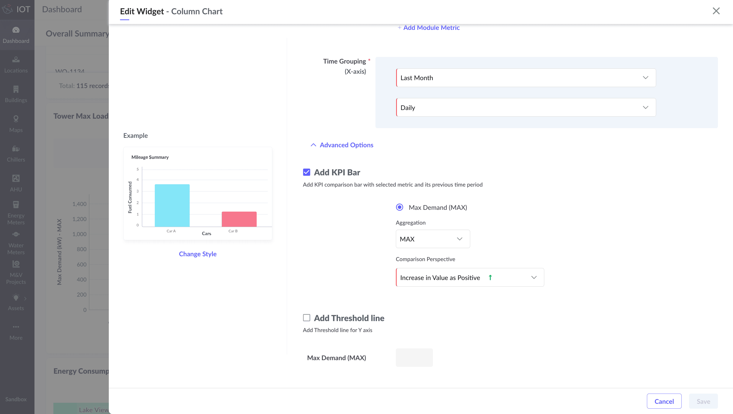Uncheck the Add KPI Bar checkbox
Screen dimensions: 733x414
(x=306, y=172)
